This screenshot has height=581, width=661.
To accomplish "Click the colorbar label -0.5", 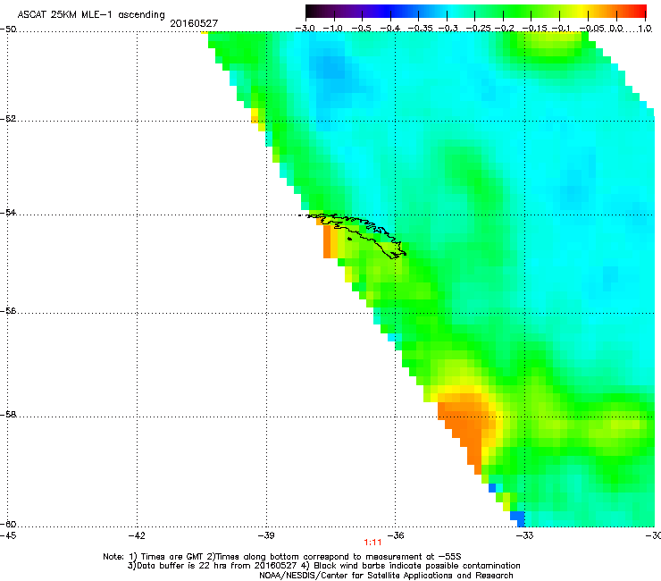I will click(362, 29).
